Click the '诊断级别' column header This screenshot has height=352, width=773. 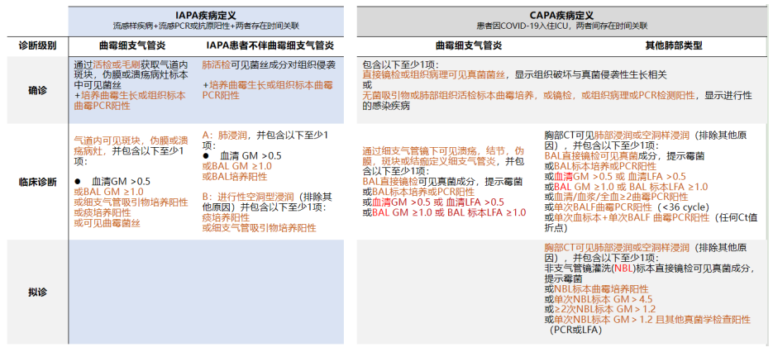pyautogui.click(x=37, y=46)
